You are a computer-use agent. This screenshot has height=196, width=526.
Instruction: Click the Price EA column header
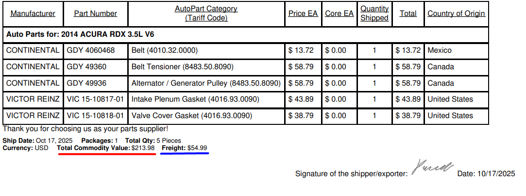[x=303, y=14]
